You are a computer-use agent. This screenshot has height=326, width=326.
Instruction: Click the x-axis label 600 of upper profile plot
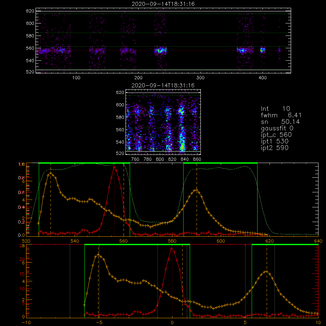coord(221,241)
